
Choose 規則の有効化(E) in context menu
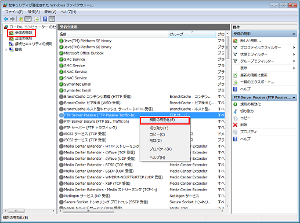click(165, 120)
